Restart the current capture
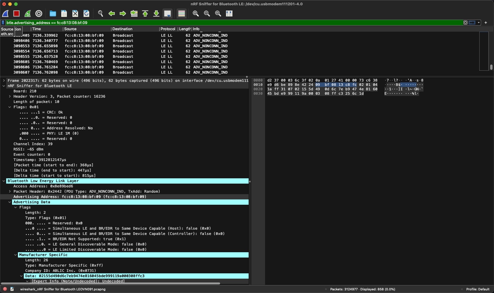The width and height of the screenshot is (494, 293). click(28, 13)
